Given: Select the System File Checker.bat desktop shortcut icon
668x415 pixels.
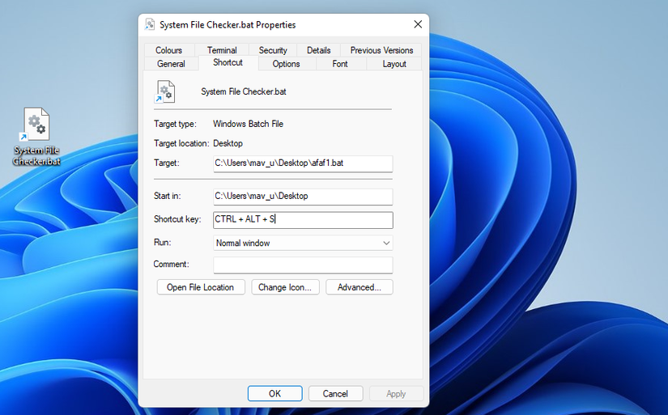Looking at the screenshot, I should [x=36, y=137].
